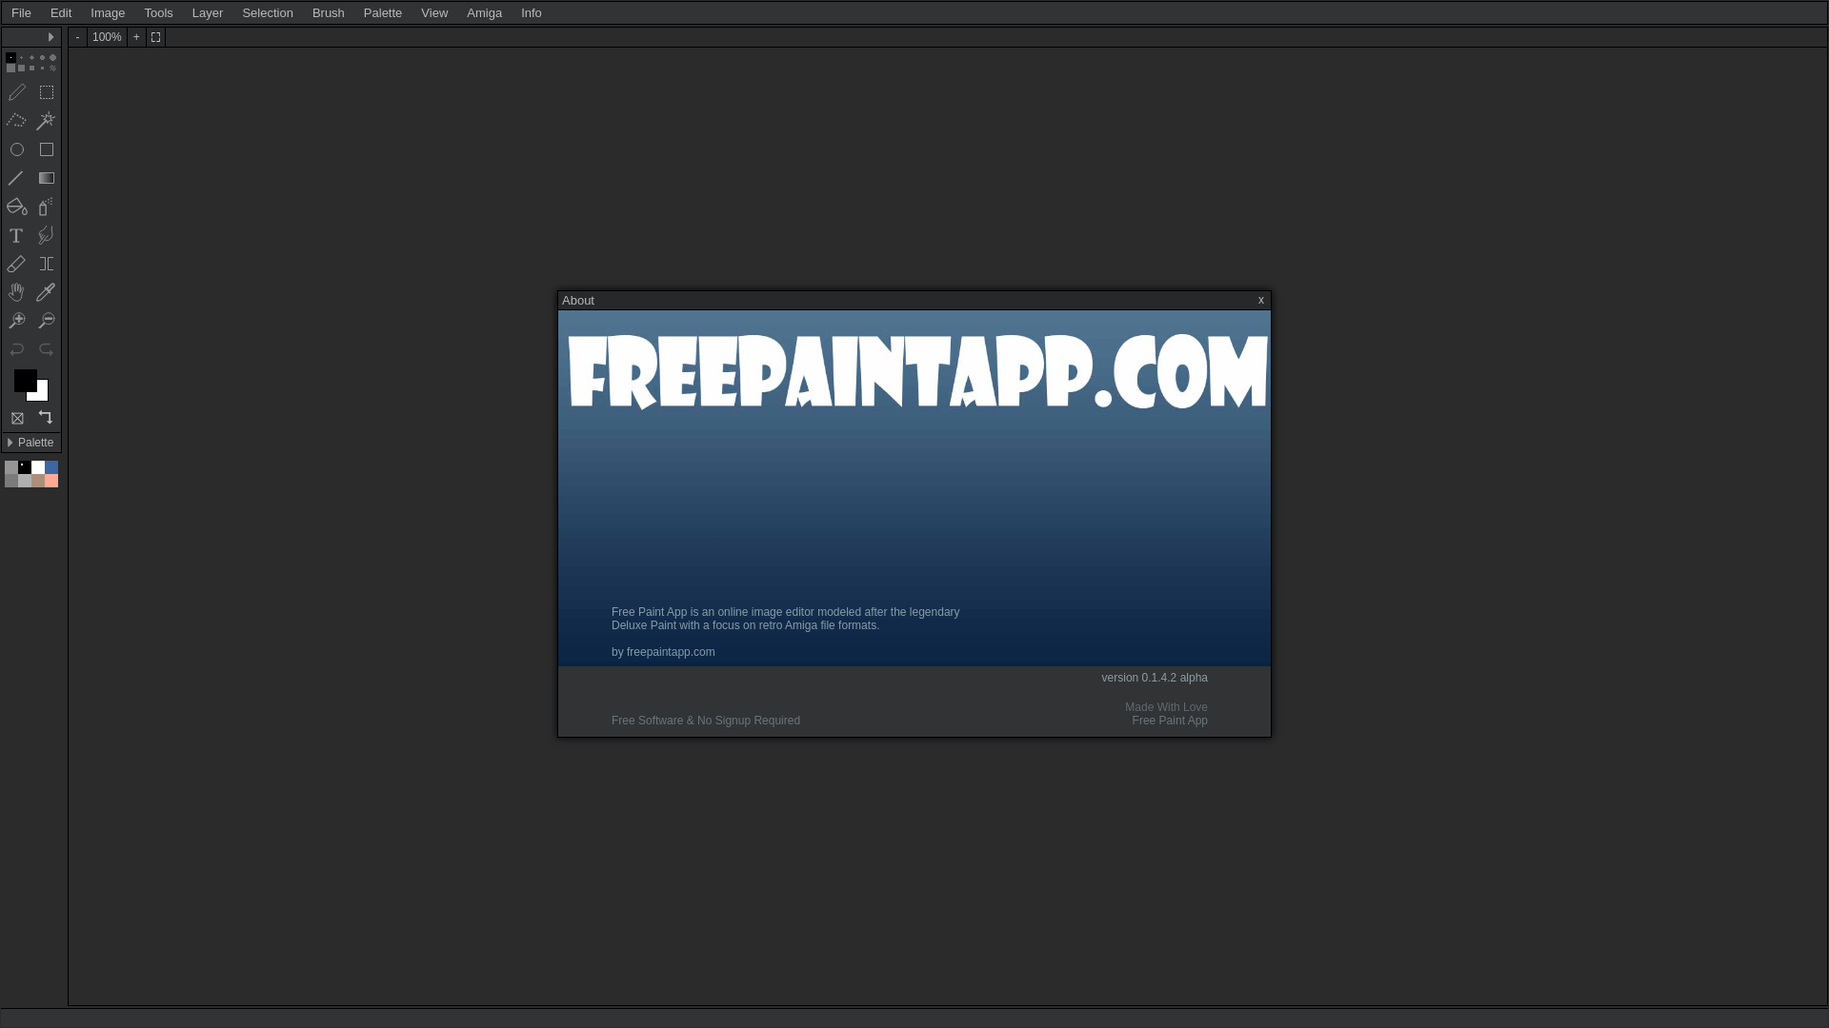Select the dithered spray brush preset

pos(52,69)
